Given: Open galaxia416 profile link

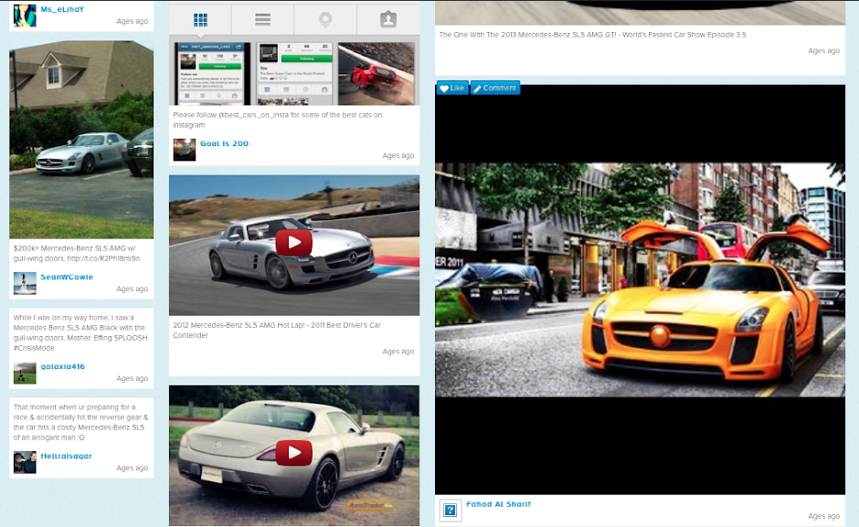Looking at the screenshot, I should (x=62, y=366).
